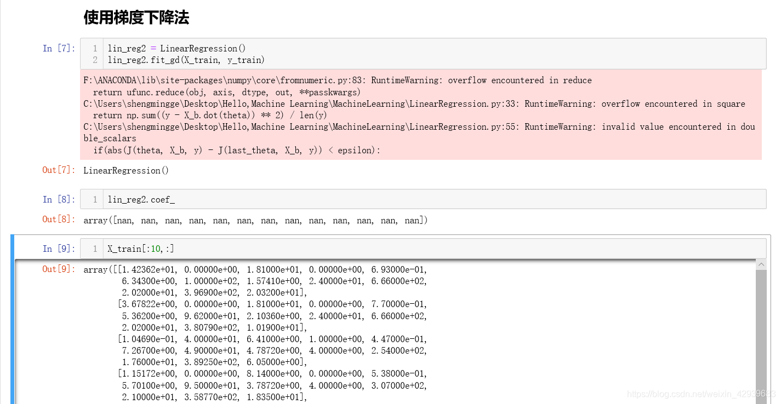Click the 'overflow encountered in reduce' warning line
The width and height of the screenshot is (781, 404).
338,80
